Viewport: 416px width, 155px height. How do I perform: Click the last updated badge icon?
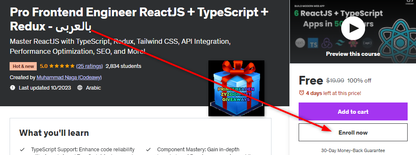tap(13, 87)
